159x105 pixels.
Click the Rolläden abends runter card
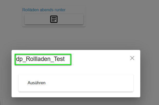54,16
